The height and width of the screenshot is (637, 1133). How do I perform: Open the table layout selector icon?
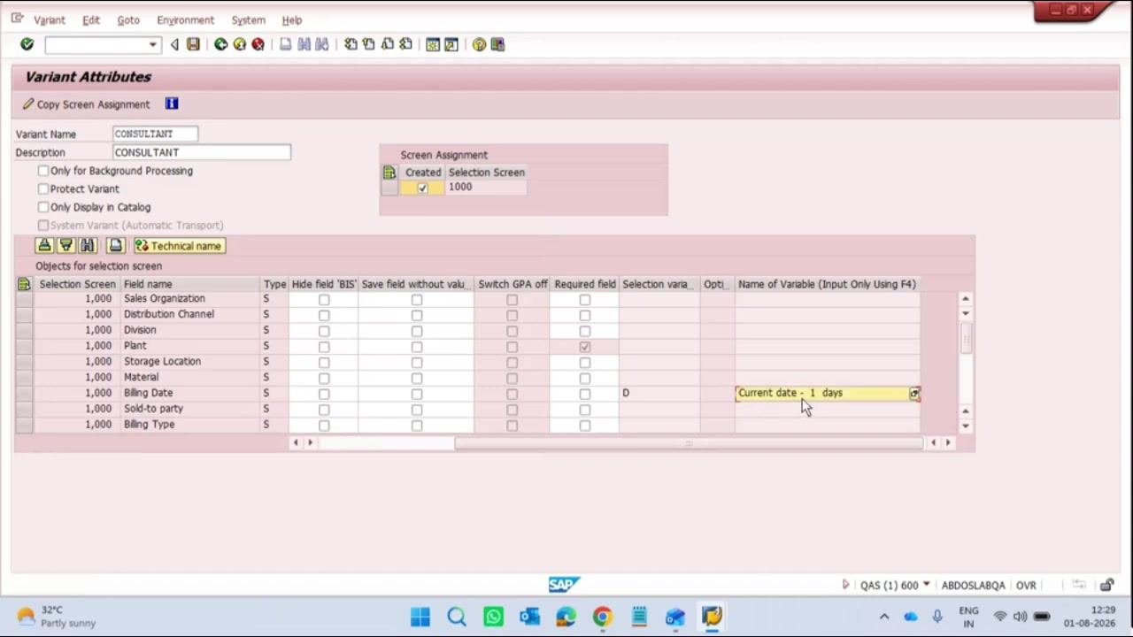click(x=24, y=284)
